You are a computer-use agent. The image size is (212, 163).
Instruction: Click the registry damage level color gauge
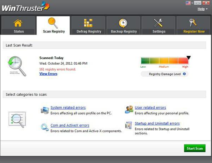pyautogui.click(x=165, y=61)
